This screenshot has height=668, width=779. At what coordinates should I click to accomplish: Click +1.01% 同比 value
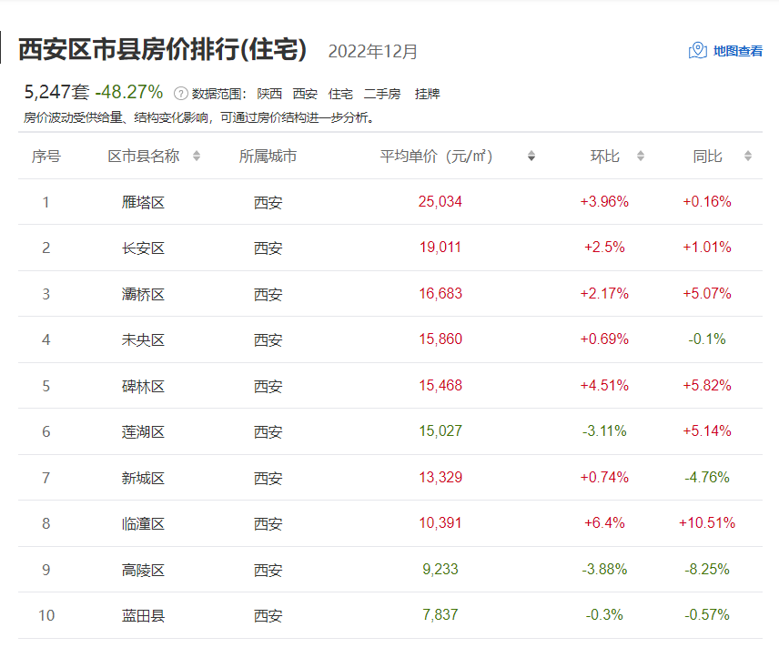[707, 248]
